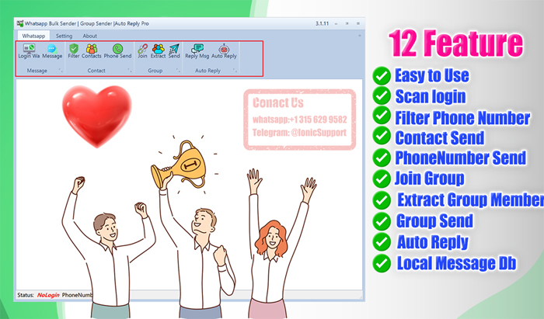Click the PhoneNumber status bar entry

click(x=77, y=295)
